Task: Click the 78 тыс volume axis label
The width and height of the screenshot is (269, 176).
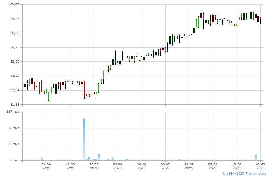Action: coord(14,128)
